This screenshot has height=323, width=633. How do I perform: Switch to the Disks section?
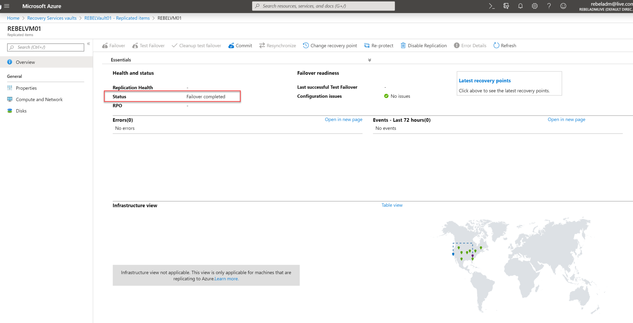[x=21, y=110]
